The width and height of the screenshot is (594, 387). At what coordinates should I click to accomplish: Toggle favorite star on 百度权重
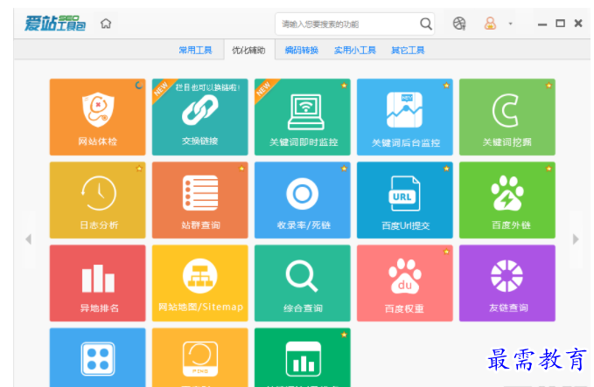tap(446, 252)
